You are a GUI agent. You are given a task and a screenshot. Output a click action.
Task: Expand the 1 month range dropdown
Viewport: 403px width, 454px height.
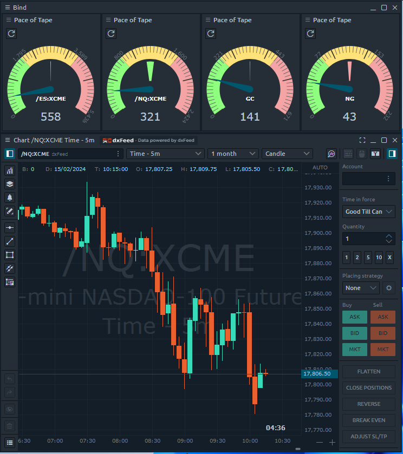tap(234, 154)
